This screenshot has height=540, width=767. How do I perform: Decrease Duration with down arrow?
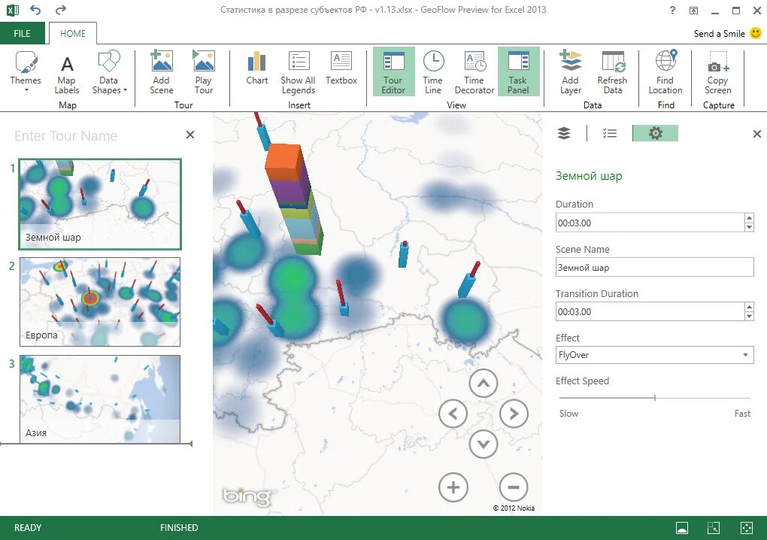coord(749,227)
